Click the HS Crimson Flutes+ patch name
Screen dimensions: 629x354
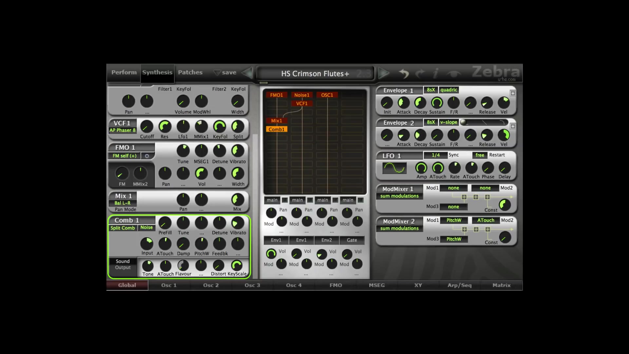tap(315, 74)
